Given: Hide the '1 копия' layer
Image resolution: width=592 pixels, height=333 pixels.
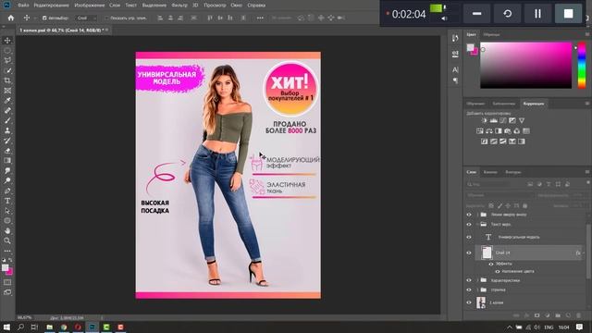Looking at the screenshot, I should [469, 302].
